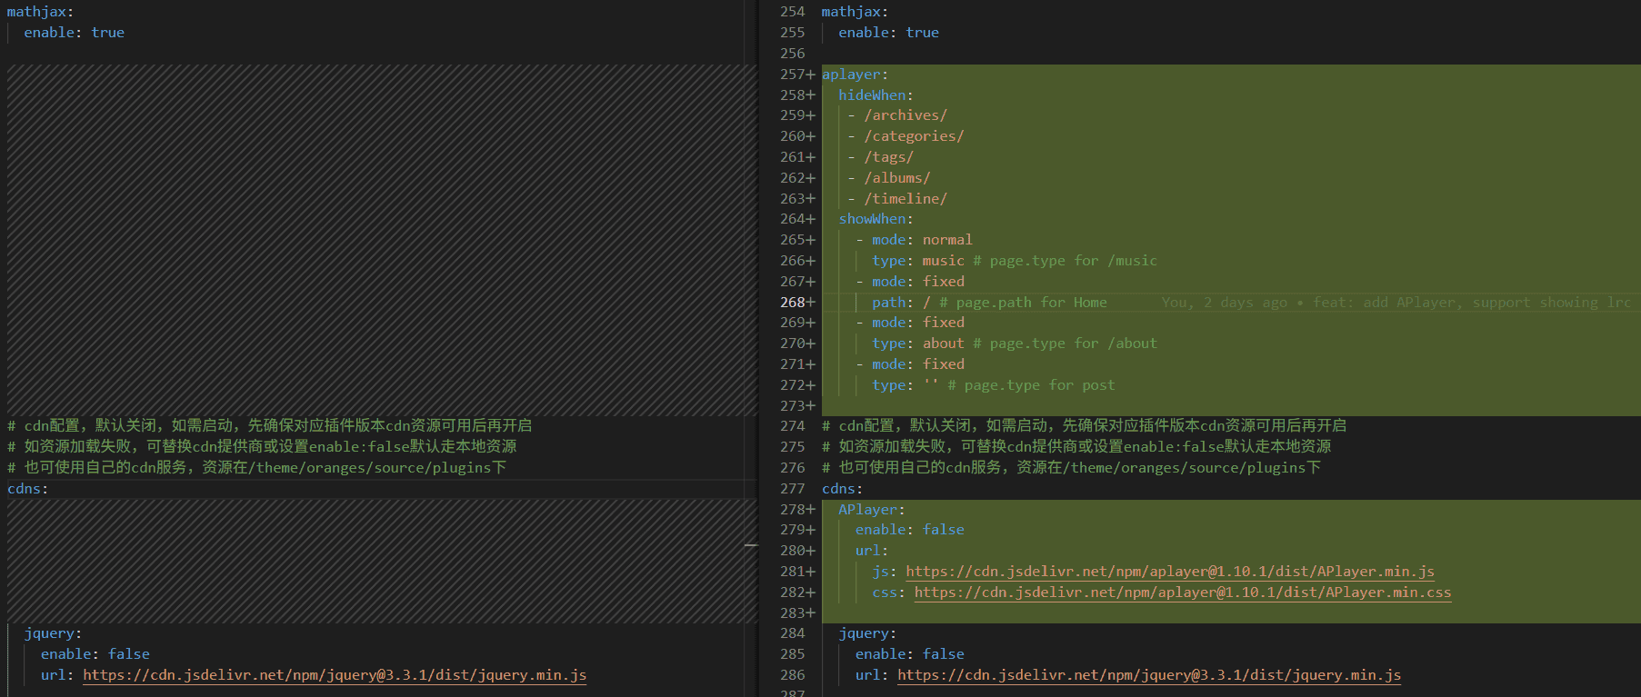Open the APlayer.min.js CDN link
This screenshot has height=697, width=1641.
coord(1170,572)
